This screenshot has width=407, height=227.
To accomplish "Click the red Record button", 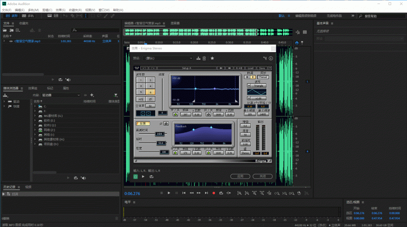I will (x=213, y=193).
